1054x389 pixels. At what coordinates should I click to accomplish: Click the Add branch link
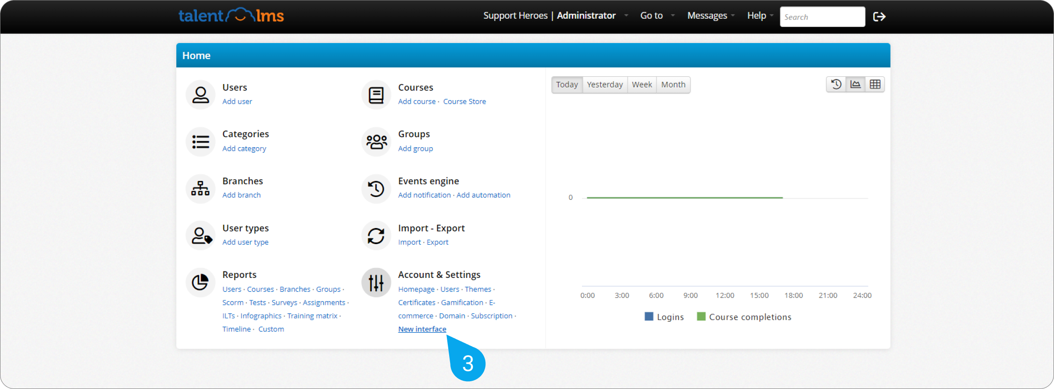(241, 195)
